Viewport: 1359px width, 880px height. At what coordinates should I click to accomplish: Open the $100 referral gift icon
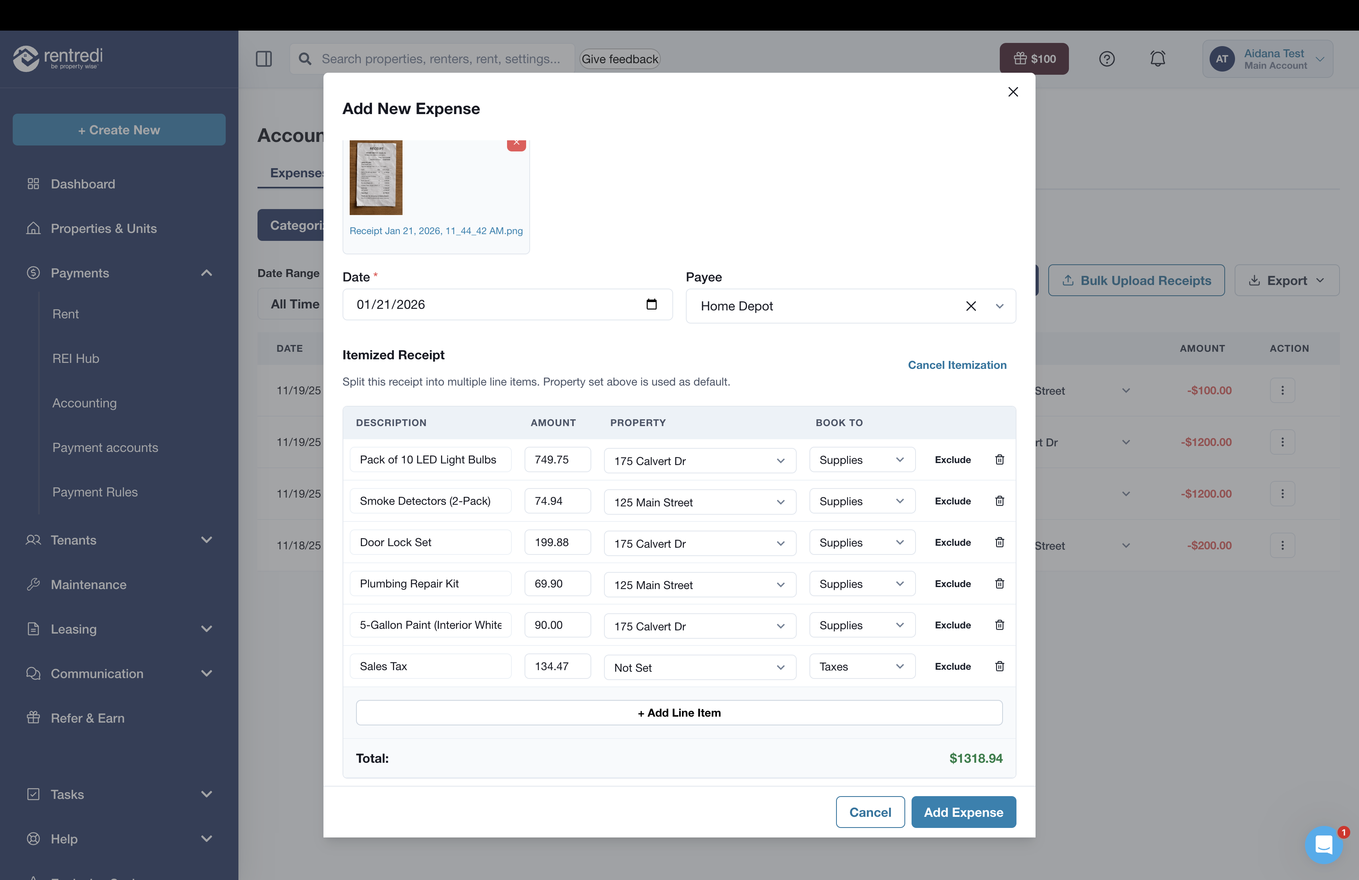(1034, 58)
